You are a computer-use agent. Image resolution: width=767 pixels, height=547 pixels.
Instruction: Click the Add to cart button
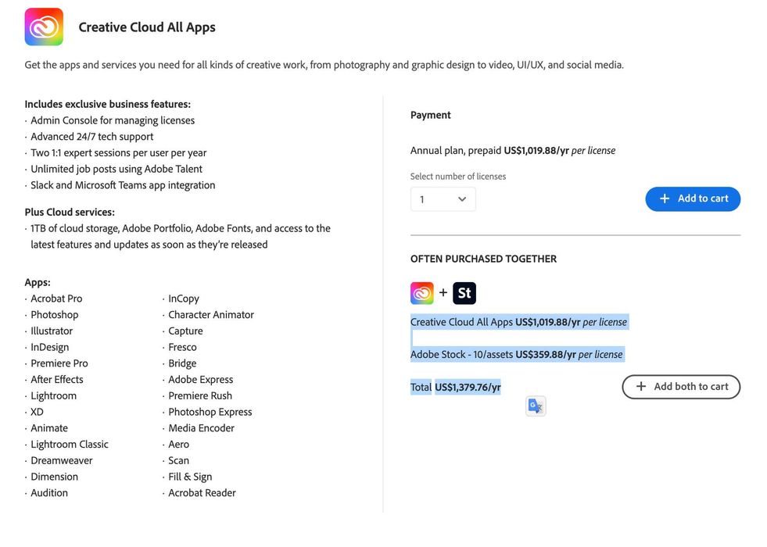[x=693, y=199]
